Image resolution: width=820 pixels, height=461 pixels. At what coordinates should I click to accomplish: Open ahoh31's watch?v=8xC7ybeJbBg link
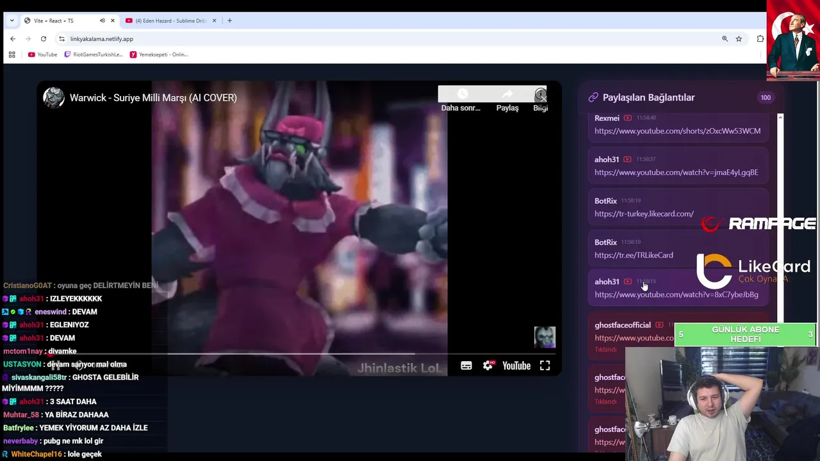click(676, 295)
